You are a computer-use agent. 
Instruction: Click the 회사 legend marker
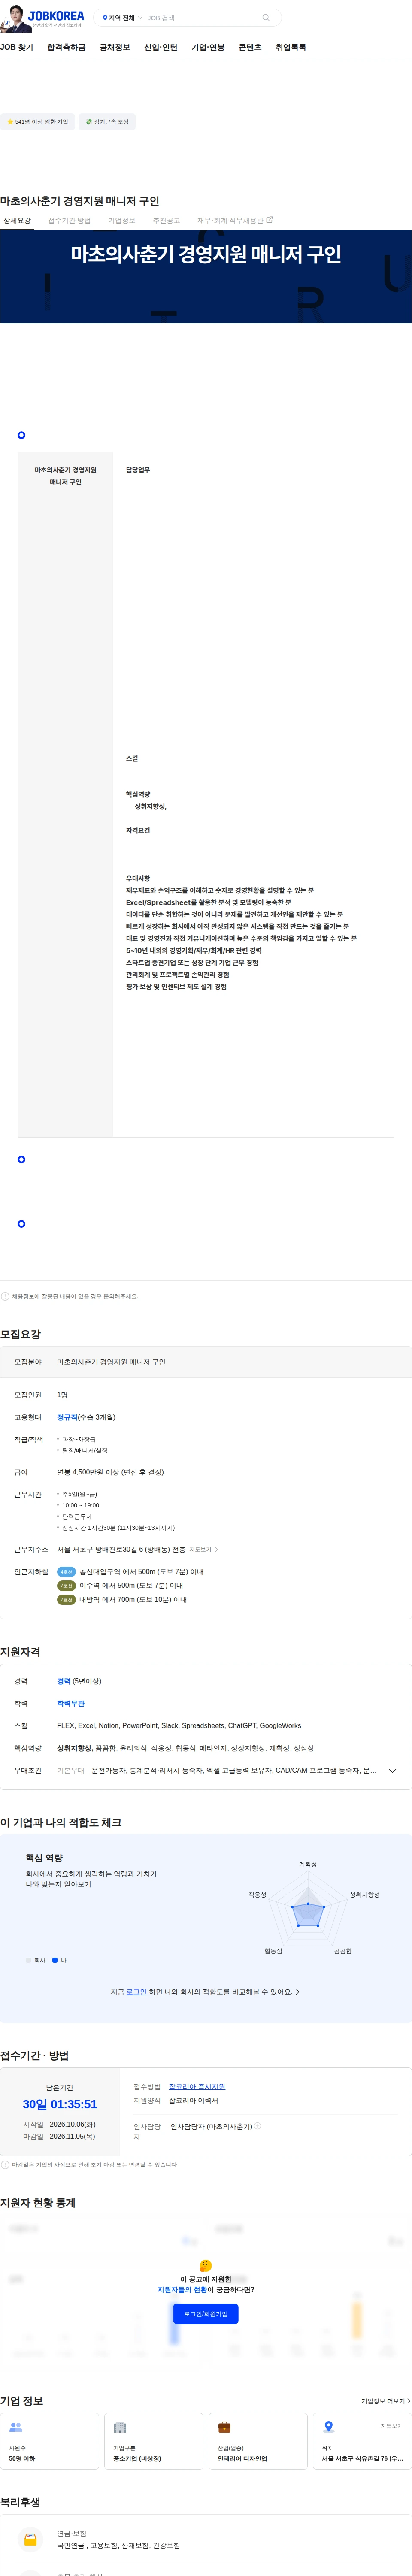click(28, 1960)
